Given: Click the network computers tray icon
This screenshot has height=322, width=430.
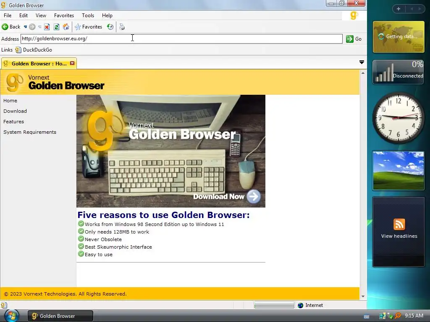Looking at the screenshot, I should coord(382,316).
